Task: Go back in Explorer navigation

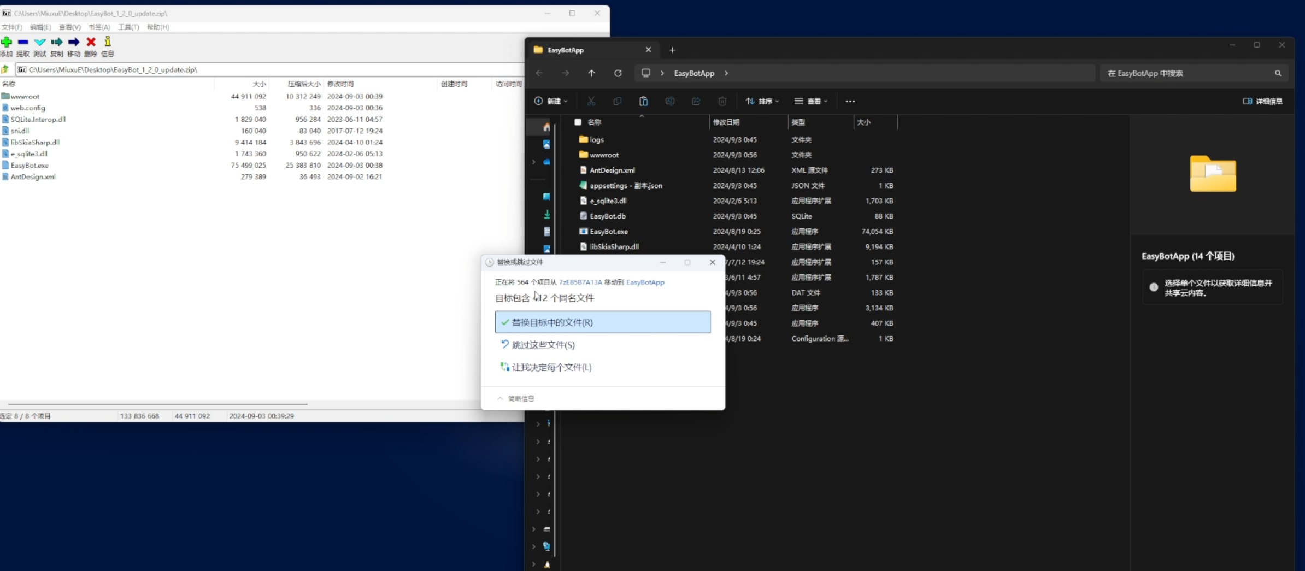Action: tap(539, 73)
